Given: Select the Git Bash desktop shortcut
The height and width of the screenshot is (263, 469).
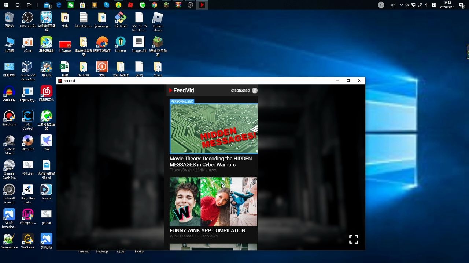Looking at the screenshot, I should (x=121, y=20).
